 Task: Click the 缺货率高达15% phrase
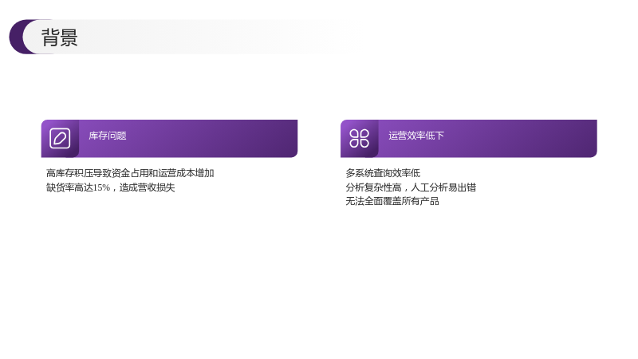point(78,187)
